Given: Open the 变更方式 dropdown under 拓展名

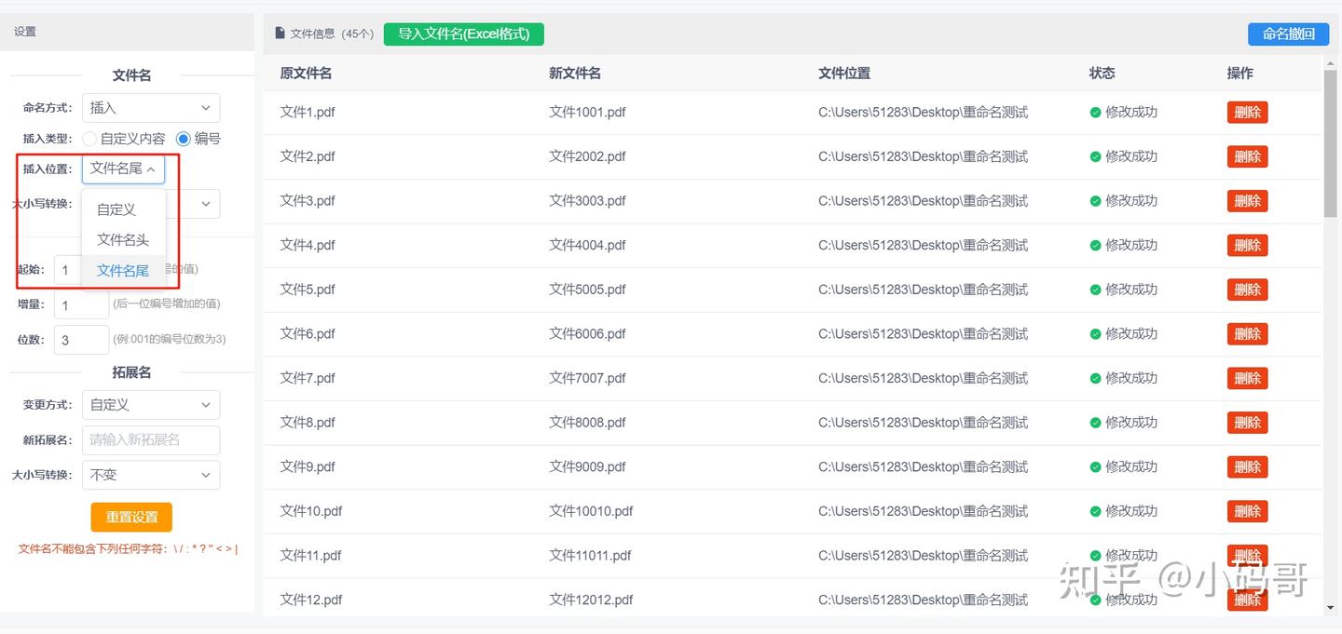Looking at the screenshot, I should point(151,405).
